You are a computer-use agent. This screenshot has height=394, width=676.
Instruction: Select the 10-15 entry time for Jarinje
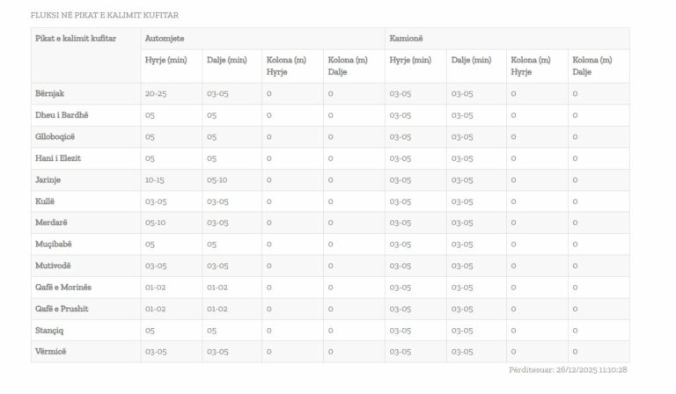(155, 179)
